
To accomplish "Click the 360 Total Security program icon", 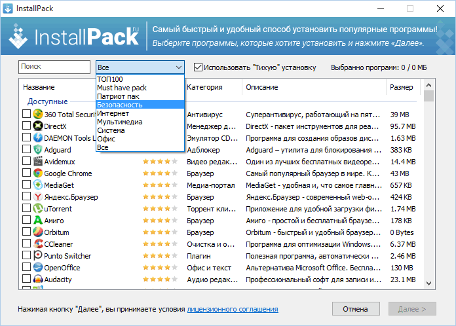I will click(38, 114).
